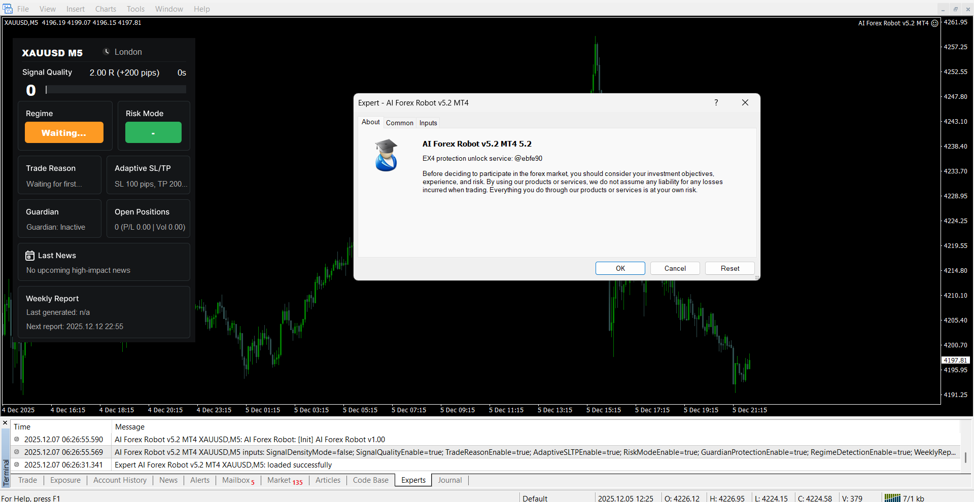974x502 pixels.
Task: Click the current price label 4197.81
Action: [x=956, y=360]
